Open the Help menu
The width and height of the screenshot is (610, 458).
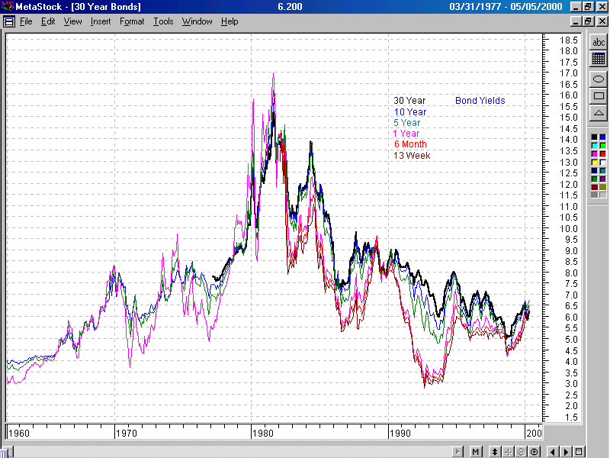230,21
